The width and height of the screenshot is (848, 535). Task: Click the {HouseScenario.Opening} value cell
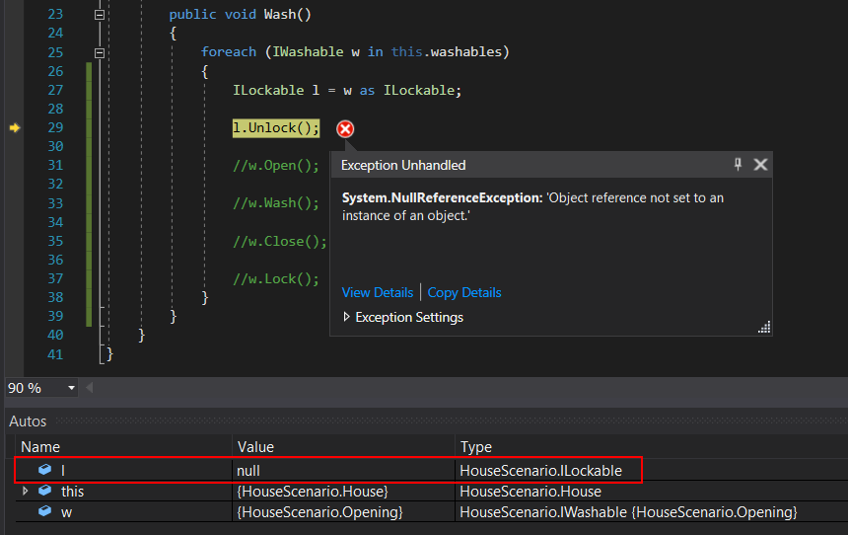point(343,511)
